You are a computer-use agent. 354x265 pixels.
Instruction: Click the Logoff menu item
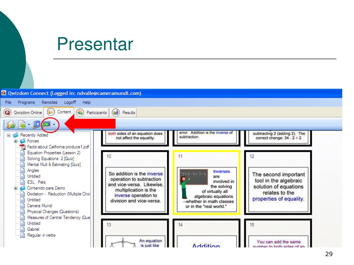(x=70, y=102)
